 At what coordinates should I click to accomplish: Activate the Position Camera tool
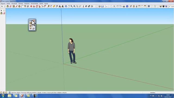pos(83,6)
